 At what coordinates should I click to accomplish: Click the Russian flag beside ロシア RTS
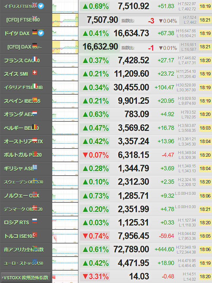[35, 221]
